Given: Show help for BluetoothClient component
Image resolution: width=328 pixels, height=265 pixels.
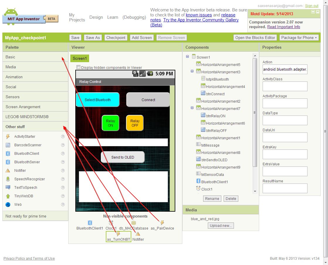Looking at the screenshot, I should [x=63, y=154].
